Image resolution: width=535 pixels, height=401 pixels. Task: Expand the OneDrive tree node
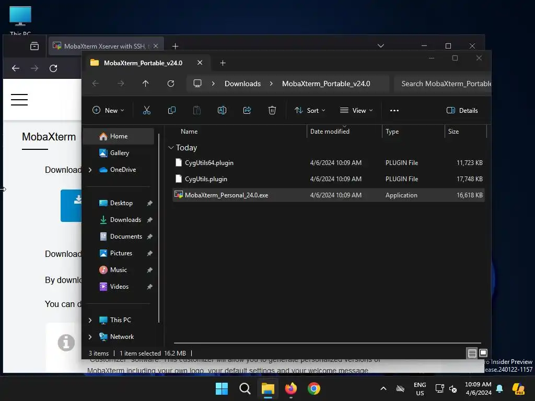click(x=90, y=170)
